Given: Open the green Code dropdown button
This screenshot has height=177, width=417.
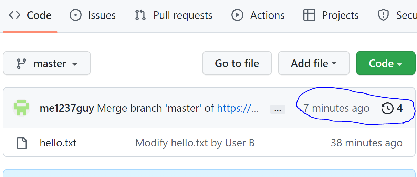Looking at the screenshot, I should tap(386, 63).
